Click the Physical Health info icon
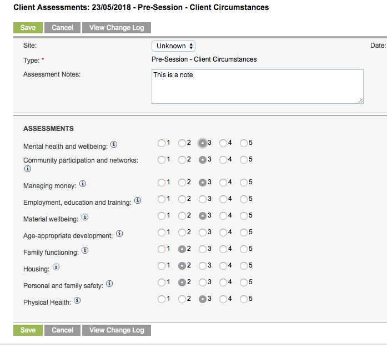Screen dimensions: 387x348 77,300
